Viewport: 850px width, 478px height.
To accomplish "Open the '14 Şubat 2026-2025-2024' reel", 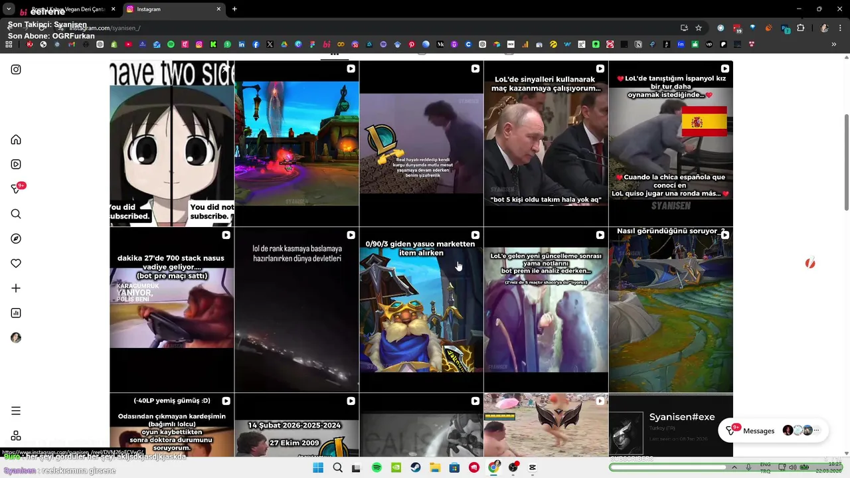I will [296, 425].
